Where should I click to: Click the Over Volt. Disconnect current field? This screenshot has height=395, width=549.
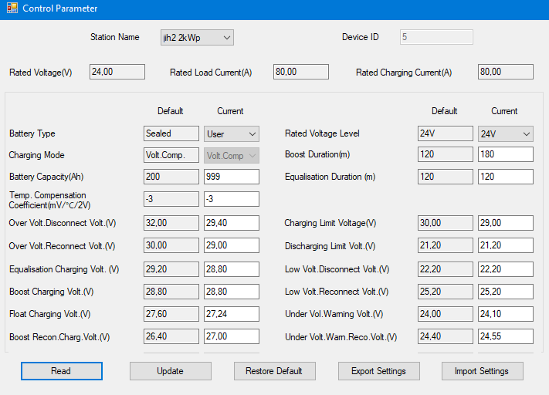231,224
